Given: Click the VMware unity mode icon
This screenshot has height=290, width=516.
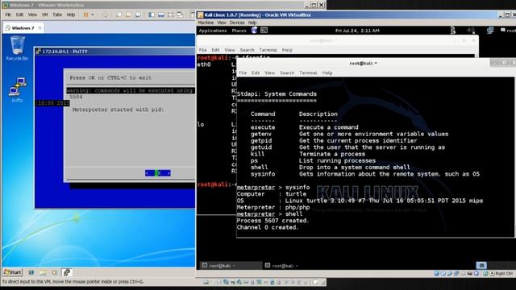Looking at the screenshot, I should click(180, 14).
